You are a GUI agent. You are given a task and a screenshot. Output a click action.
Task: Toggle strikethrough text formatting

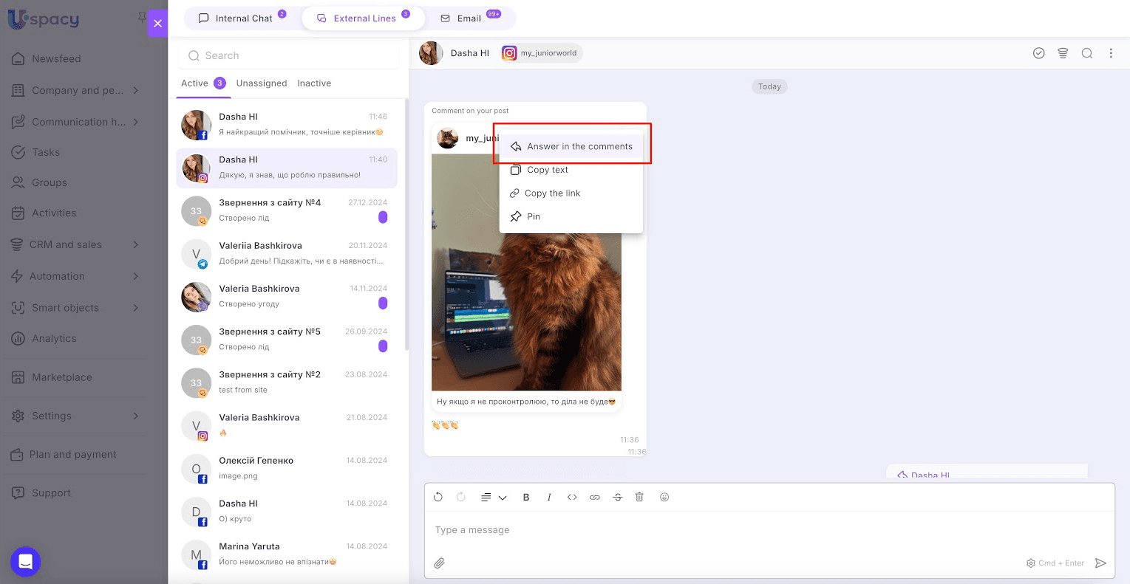617,498
